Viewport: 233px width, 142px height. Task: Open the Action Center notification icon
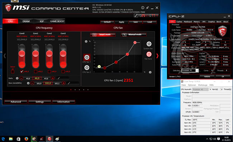coord(218,139)
